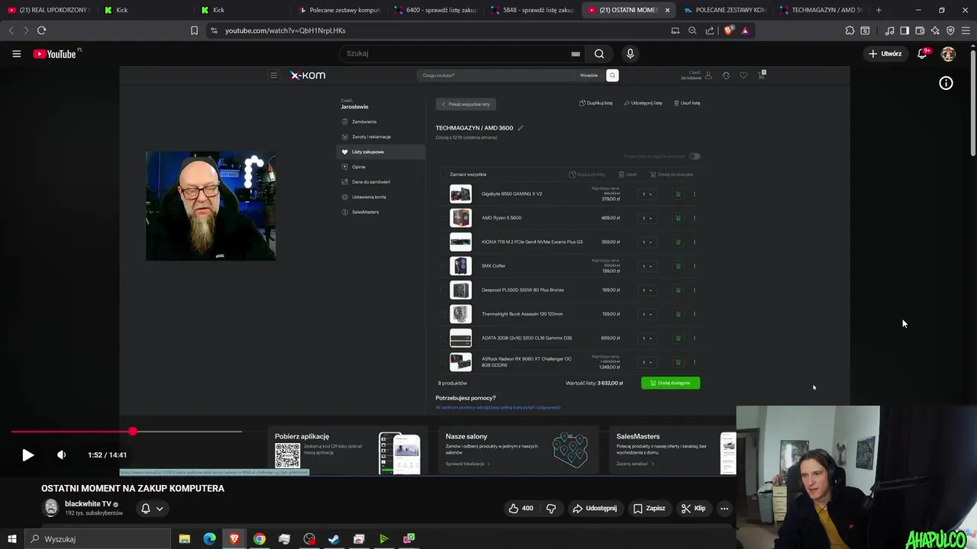Open the 'blackwhite TV' channel name link
Viewport: 977px width, 549px height.
tap(88, 504)
